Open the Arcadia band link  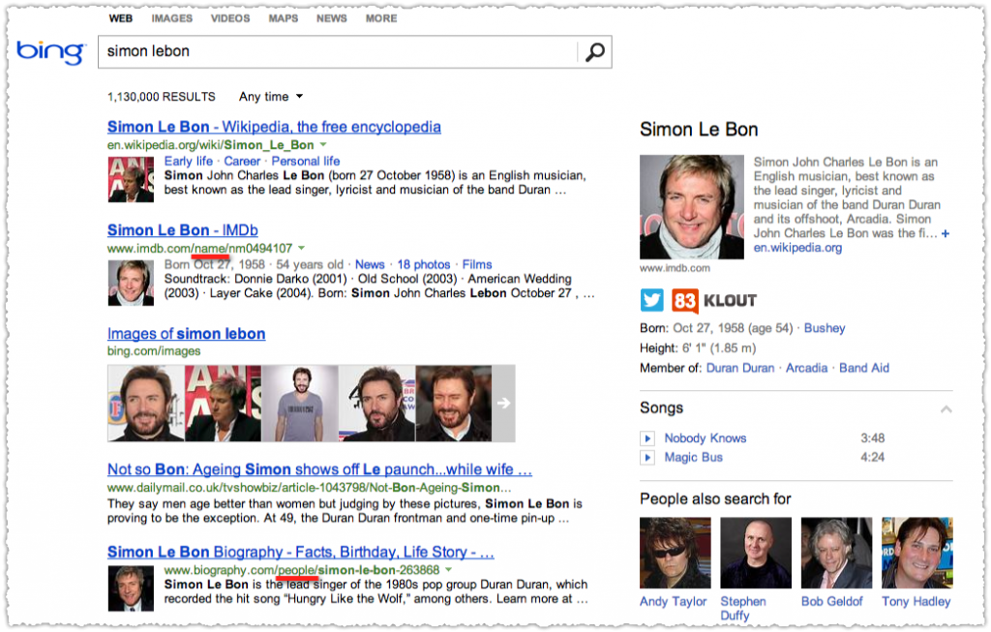(x=806, y=368)
